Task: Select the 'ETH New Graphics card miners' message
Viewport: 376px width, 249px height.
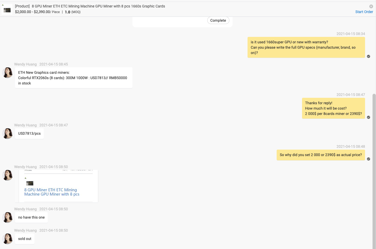Action: coord(74,78)
